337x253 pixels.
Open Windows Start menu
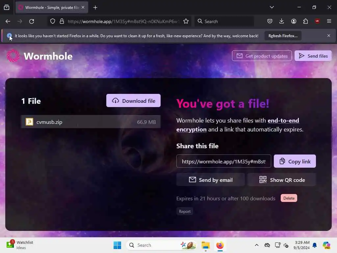pyautogui.click(x=117, y=245)
